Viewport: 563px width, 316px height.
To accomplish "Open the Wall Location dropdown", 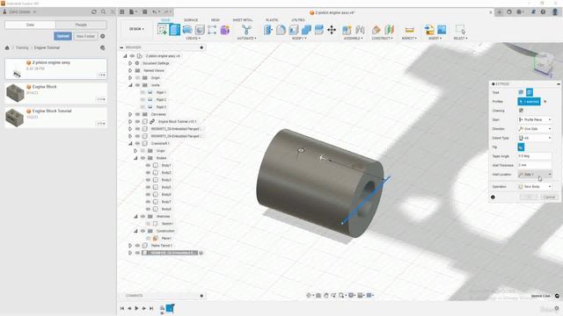I will (x=535, y=175).
